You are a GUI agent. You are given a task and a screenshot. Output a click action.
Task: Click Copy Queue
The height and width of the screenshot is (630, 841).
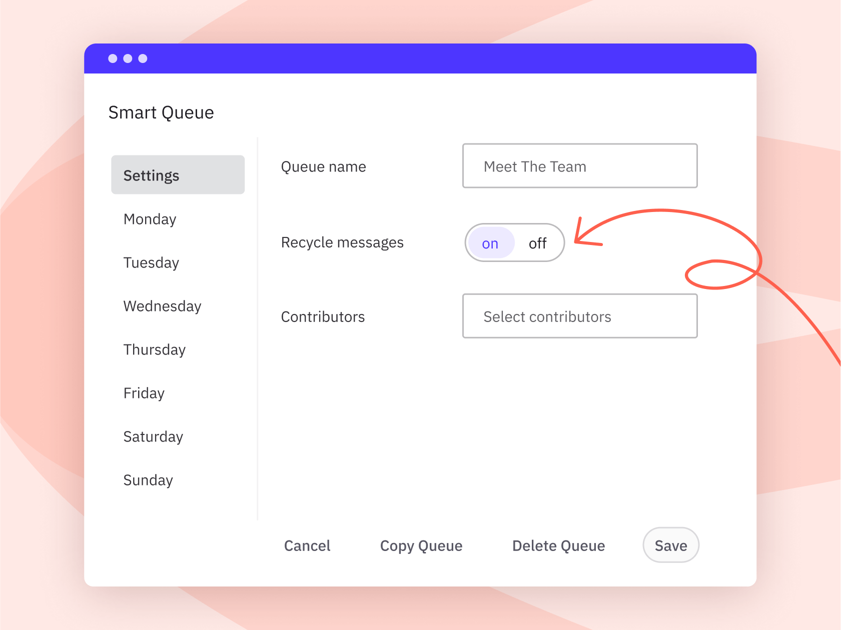421,545
